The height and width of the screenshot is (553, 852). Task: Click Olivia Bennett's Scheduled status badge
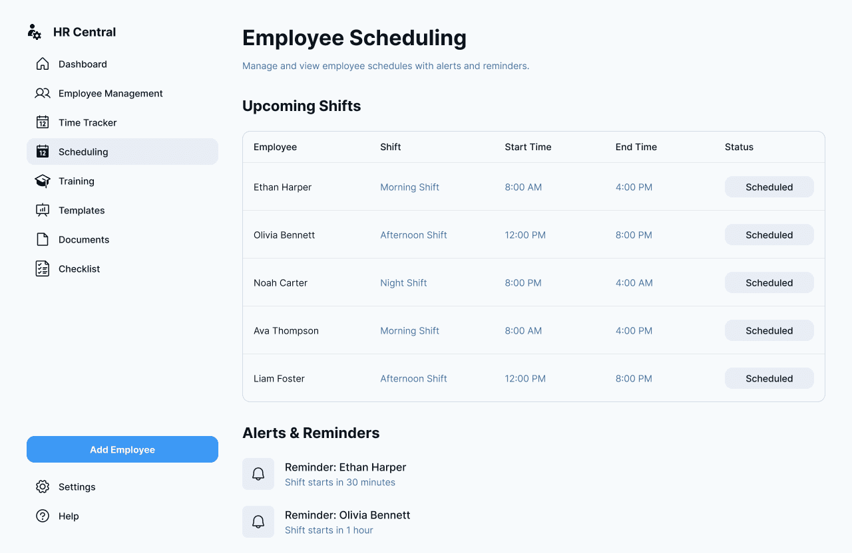[x=769, y=235]
